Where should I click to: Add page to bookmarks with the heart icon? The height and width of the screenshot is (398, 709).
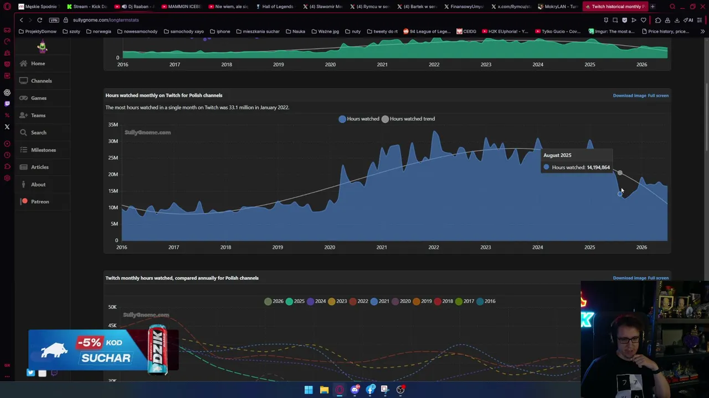coord(644,20)
